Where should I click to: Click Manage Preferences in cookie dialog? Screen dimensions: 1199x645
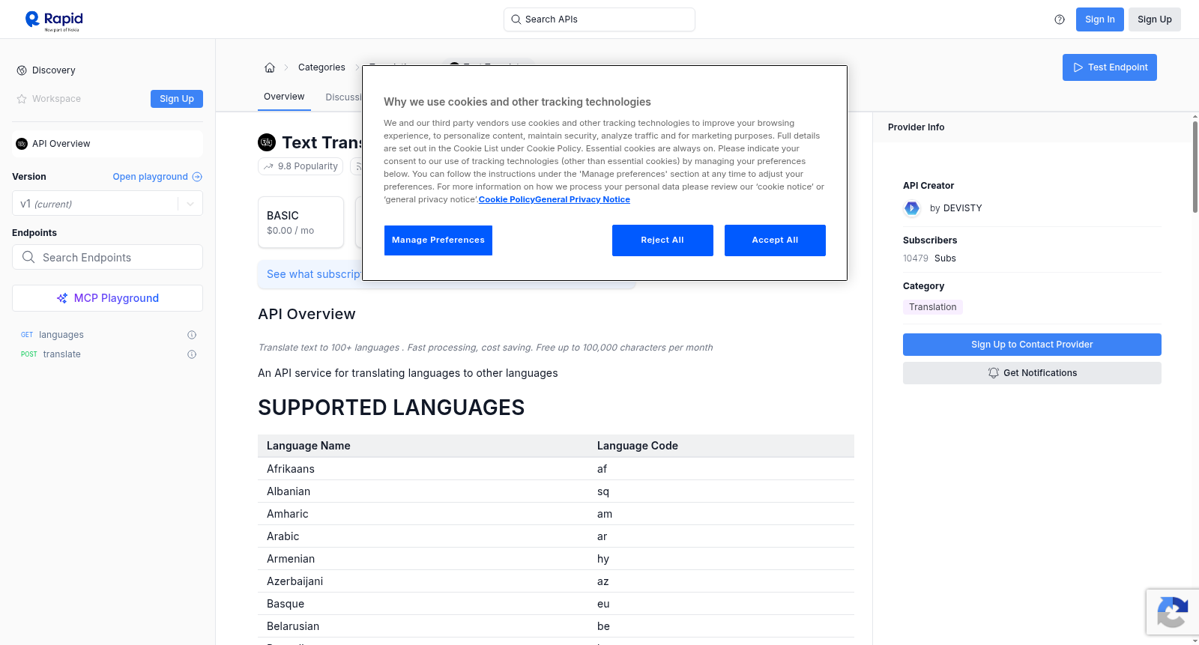[x=438, y=240]
